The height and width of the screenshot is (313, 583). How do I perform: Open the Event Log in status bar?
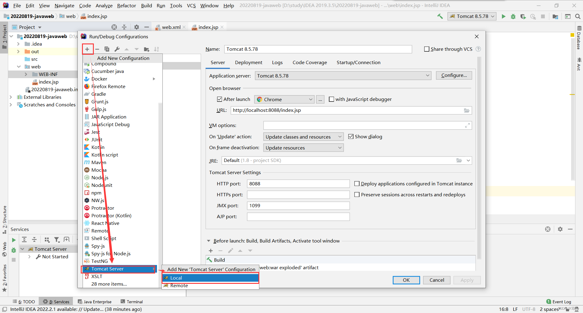point(559,301)
